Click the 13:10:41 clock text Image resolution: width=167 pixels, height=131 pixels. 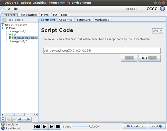pos(131,9)
